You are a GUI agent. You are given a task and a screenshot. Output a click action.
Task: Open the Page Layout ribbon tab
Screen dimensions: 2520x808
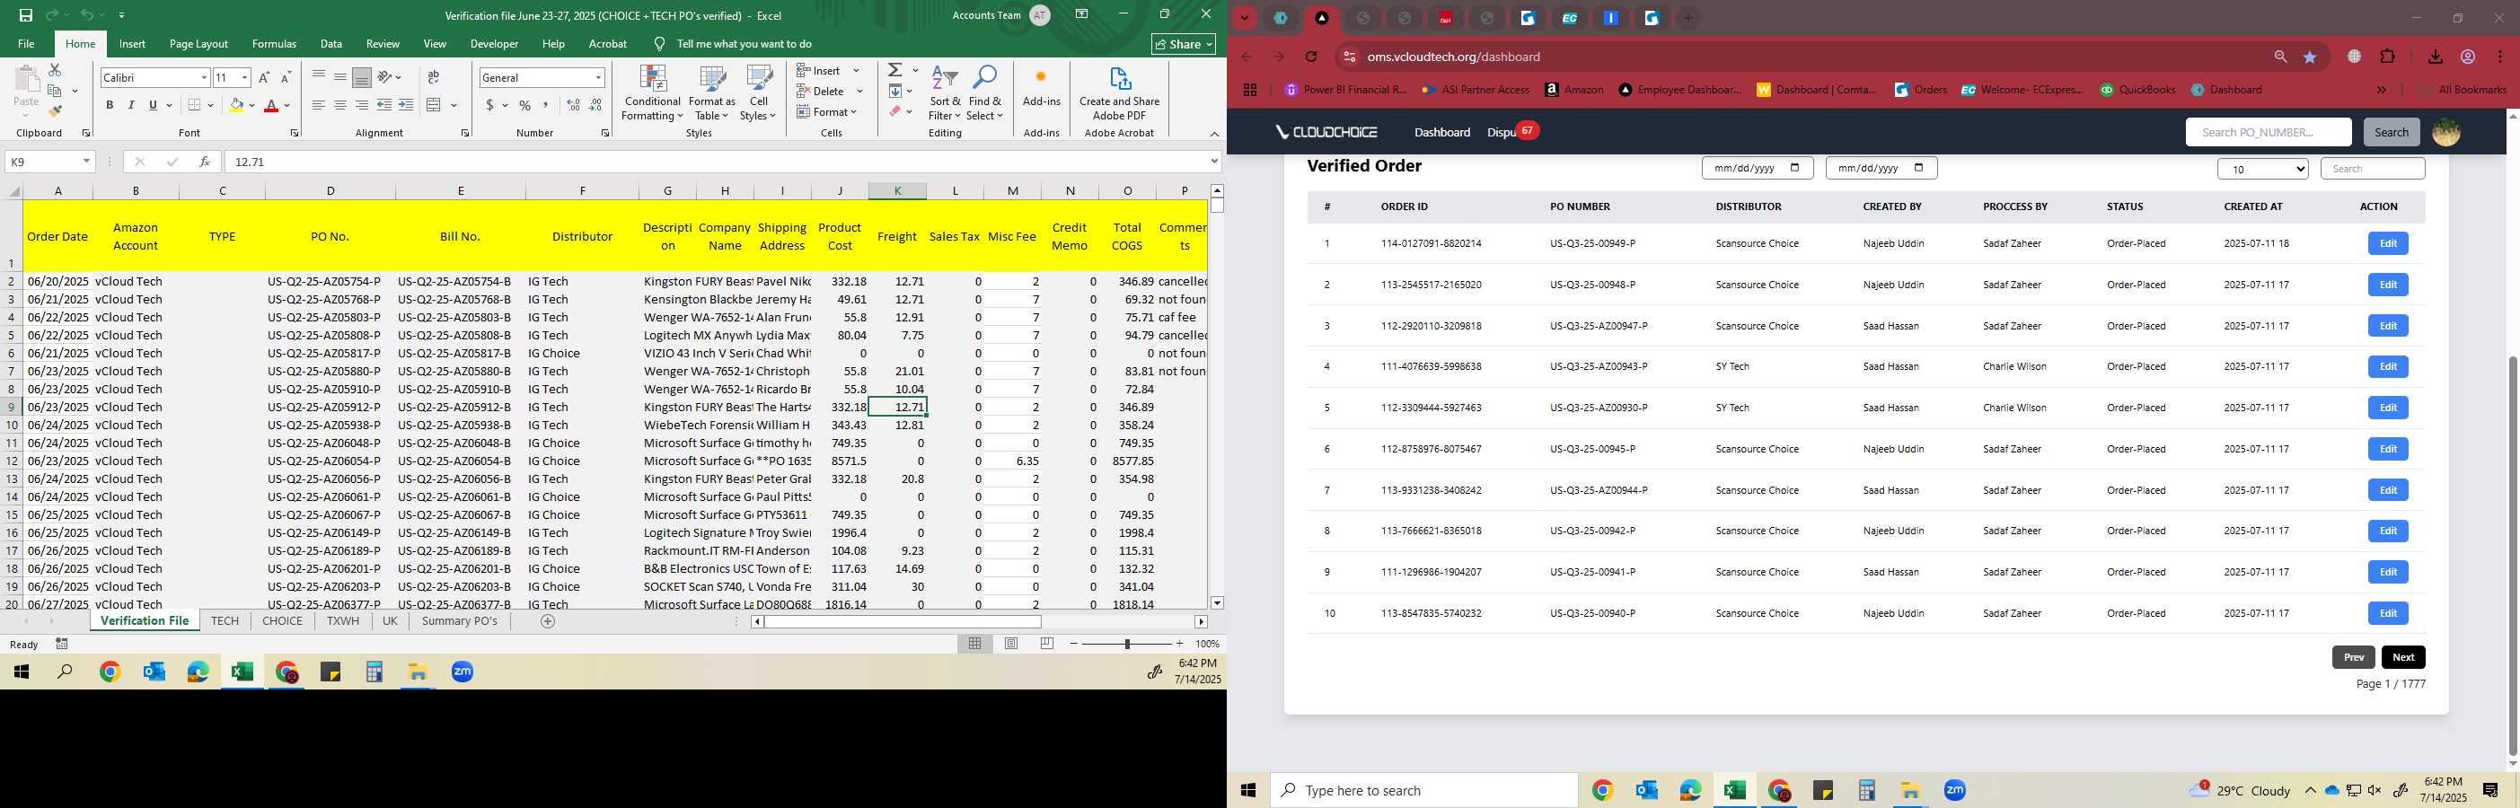(x=198, y=44)
